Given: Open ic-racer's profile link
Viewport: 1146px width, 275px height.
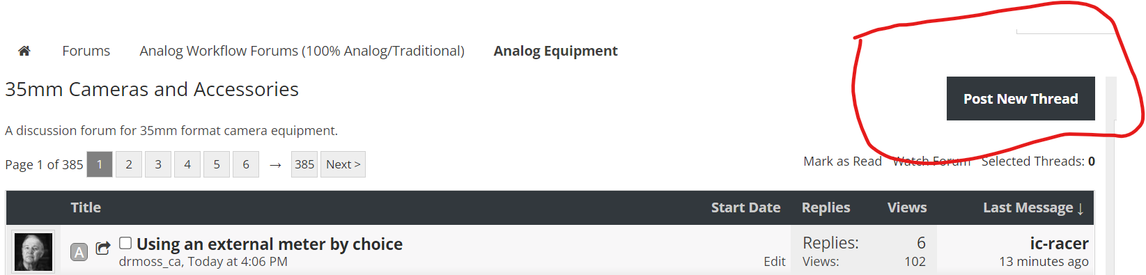Looking at the screenshot, I should (1059, 243).
